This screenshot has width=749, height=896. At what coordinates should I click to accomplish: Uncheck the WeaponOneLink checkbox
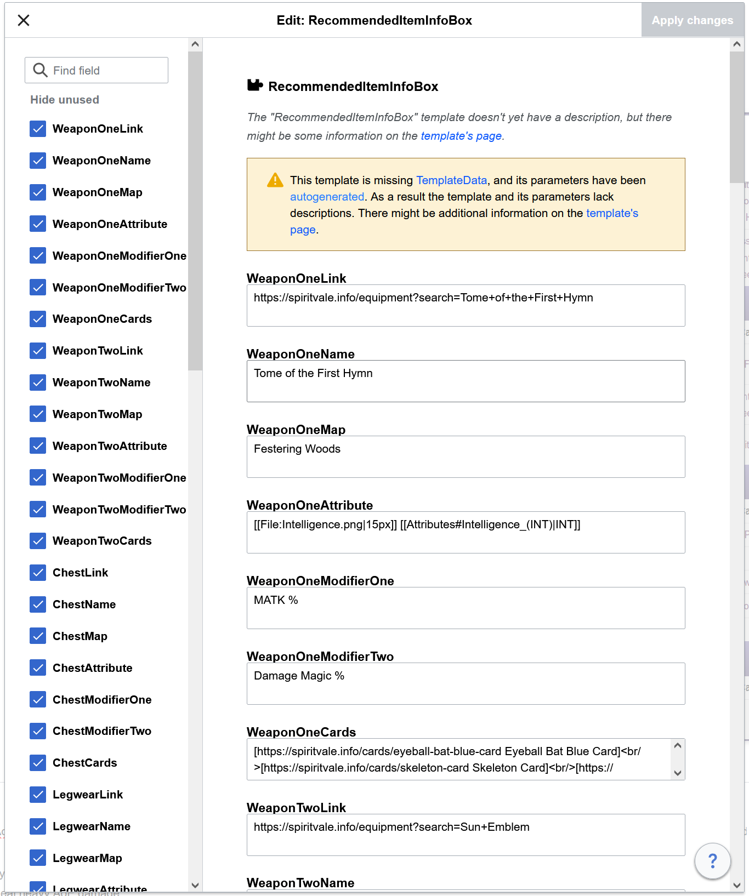38,129
